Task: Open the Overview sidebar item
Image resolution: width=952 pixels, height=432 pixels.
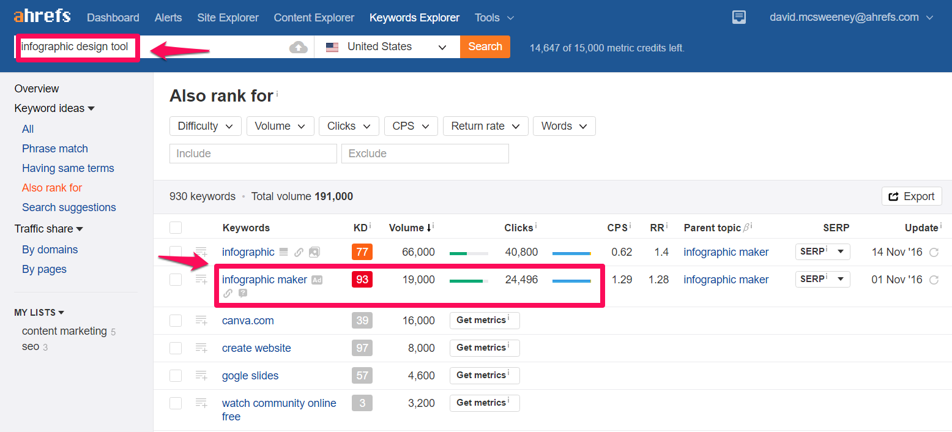Action: pyautogui.click(x=37, y=89)
